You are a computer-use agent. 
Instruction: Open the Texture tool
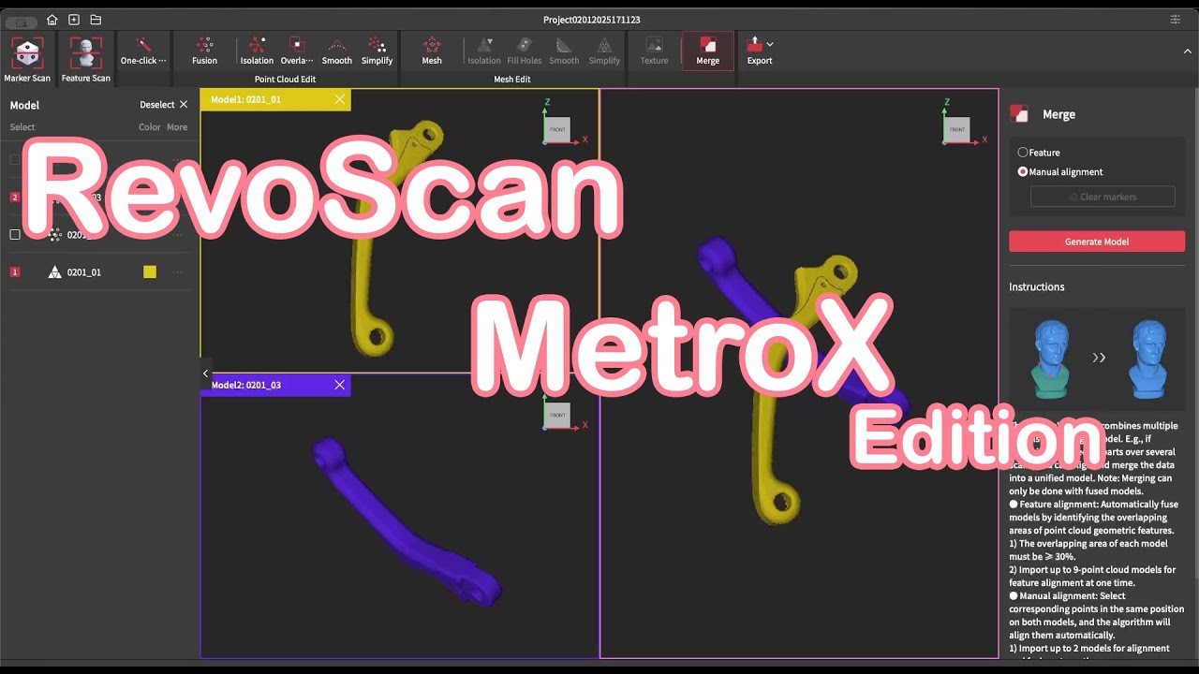(x=654, y=51)
